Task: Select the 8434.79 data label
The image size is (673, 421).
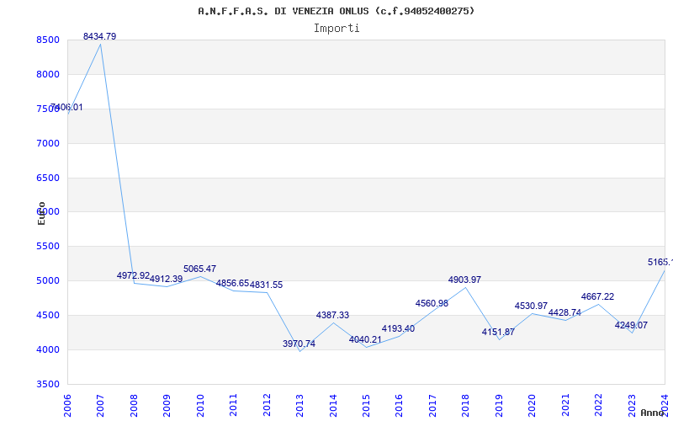Action: tap(99, 36)
